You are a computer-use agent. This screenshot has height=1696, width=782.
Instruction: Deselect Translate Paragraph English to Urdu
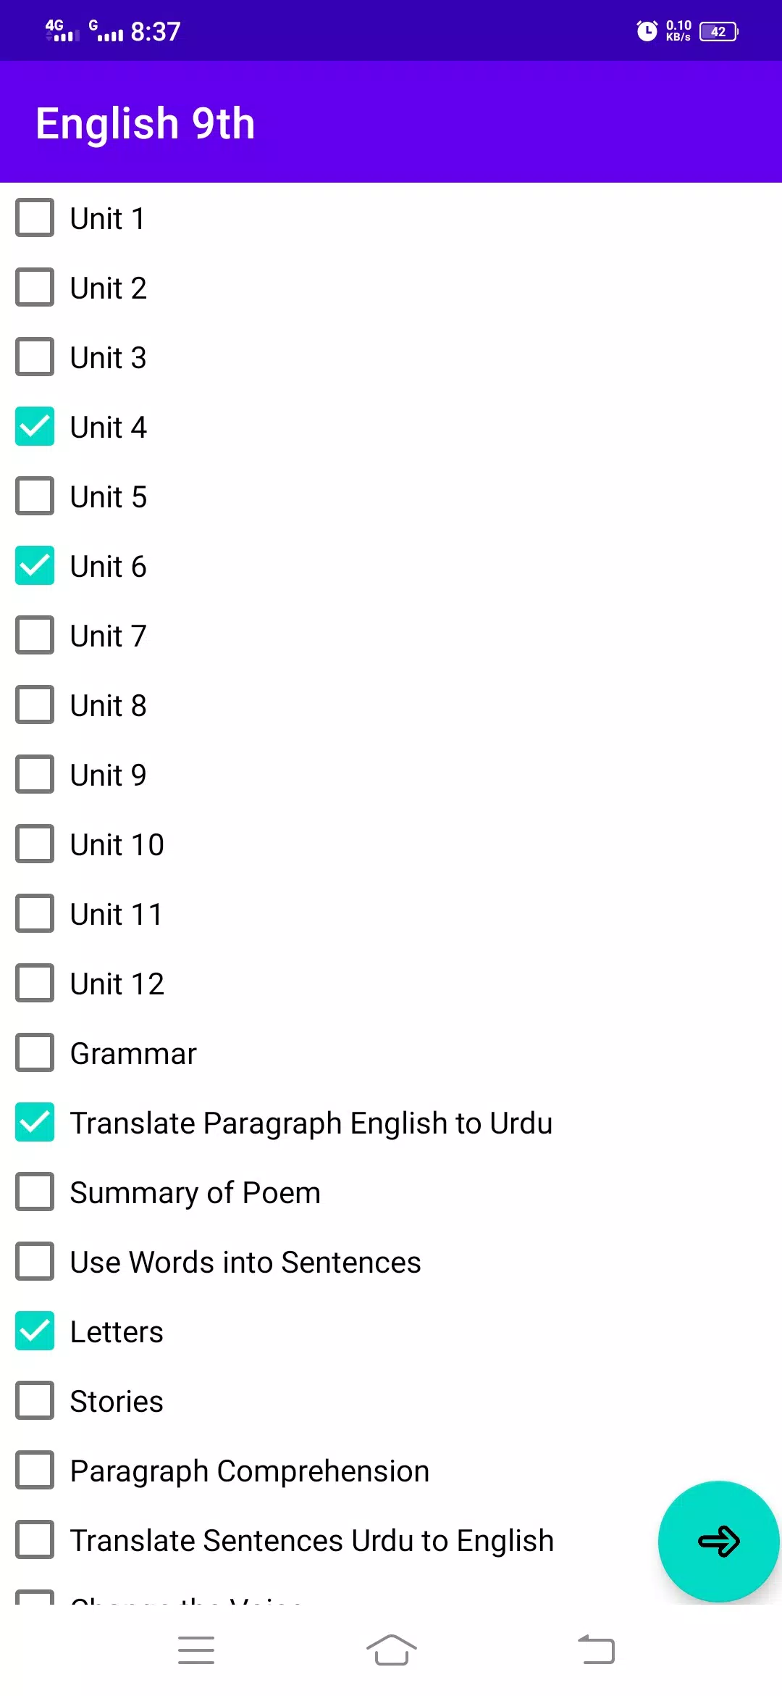point(35,1122)
